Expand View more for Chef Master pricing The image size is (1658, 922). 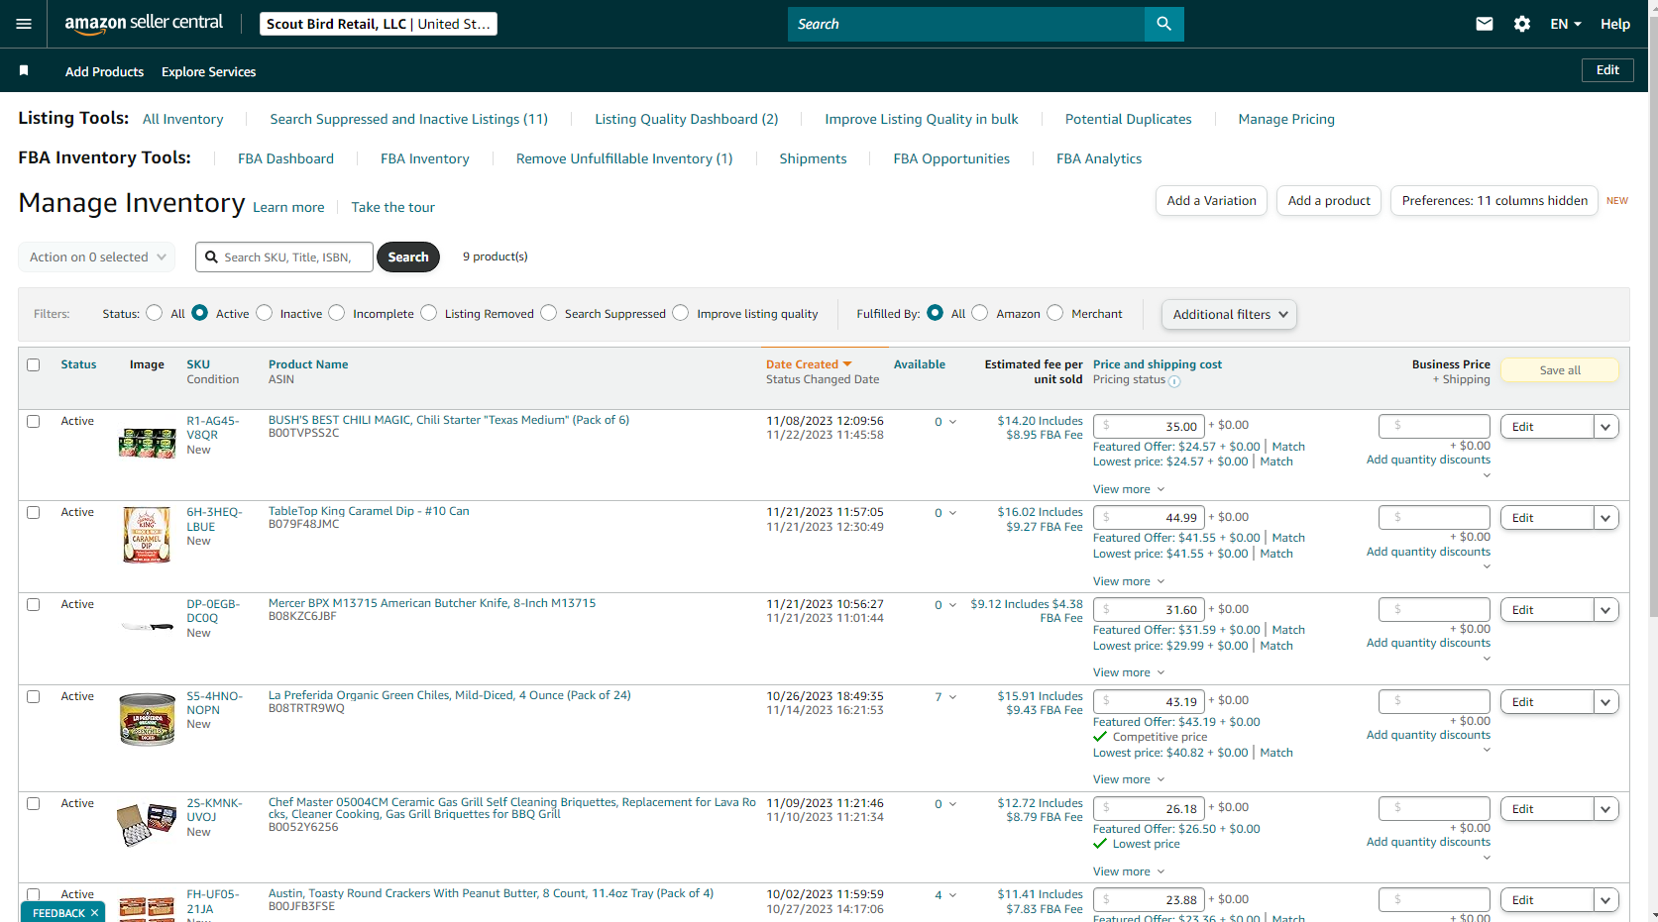pos(1129,871)
